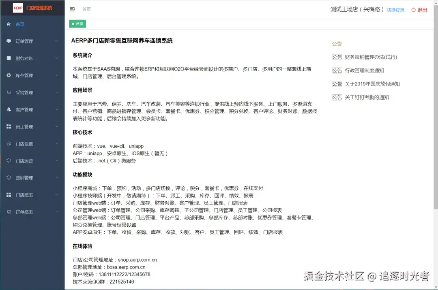Click the 功能模块 heading

82,175
